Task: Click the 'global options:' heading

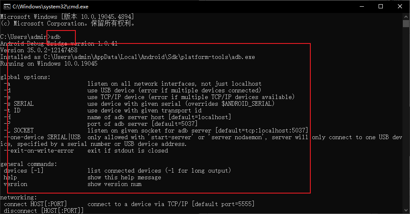Action: tap(26, 77)
